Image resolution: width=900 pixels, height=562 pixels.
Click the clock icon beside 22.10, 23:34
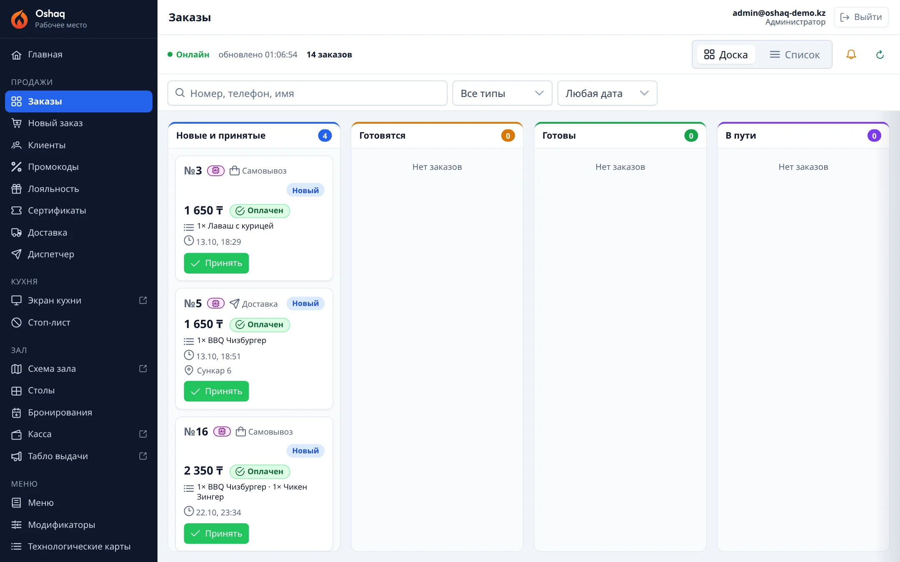tap(189, 511)
